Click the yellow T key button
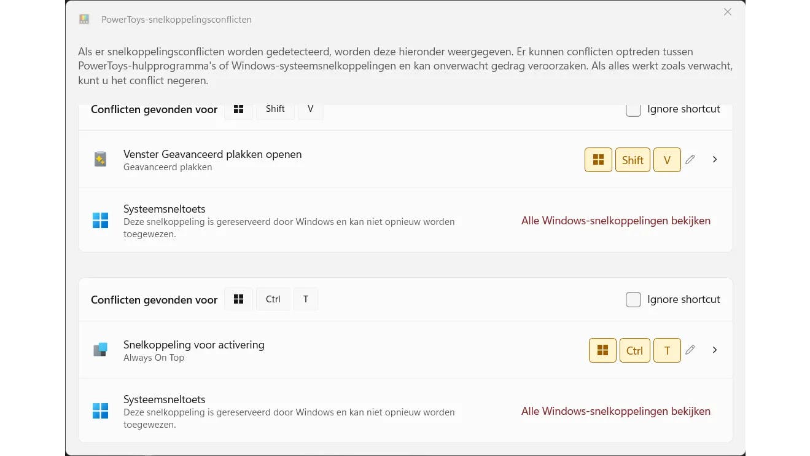Screen dimensions: 810x456 pyautogui.click(x=667, y=350)
